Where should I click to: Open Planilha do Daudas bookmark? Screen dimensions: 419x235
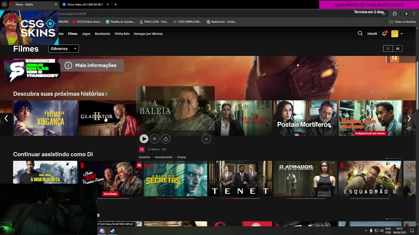coord(120,22)
